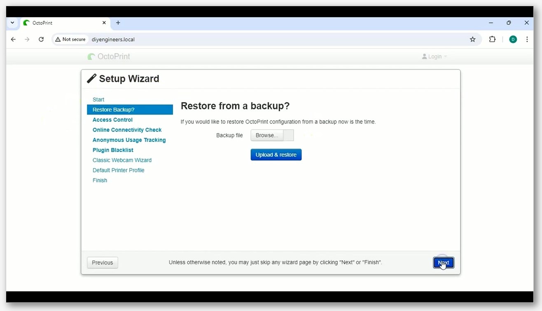This screenshot has height=311, width=542.
Task: Advance with the Next button
Action: coord(444,262)
